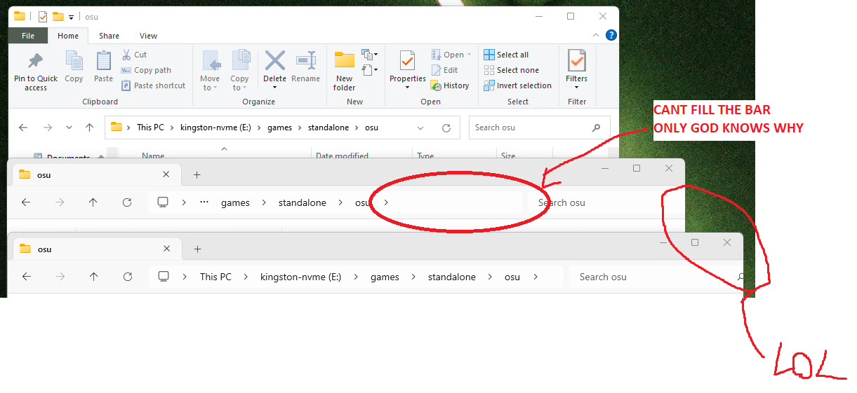Sort by the Date modified column header
The width and height of the screenshot is (857, 393).
(x=342, y=156)
